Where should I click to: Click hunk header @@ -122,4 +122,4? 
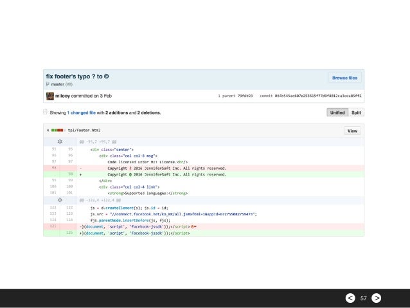100,200
